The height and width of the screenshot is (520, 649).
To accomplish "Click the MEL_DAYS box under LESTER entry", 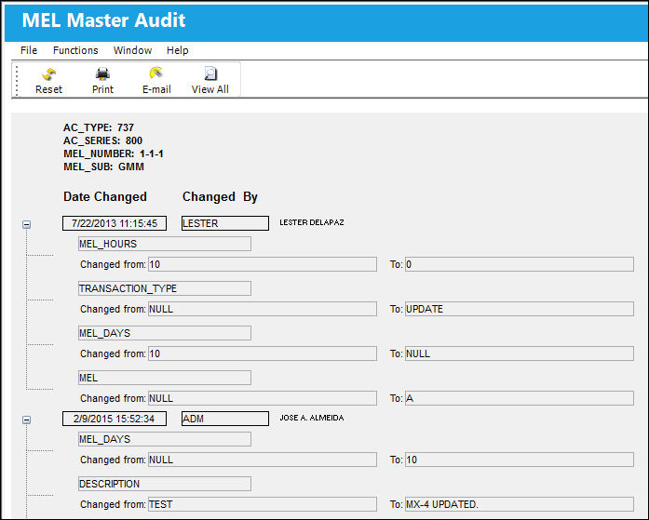I will pyautogui.click(x=165, y=333).
